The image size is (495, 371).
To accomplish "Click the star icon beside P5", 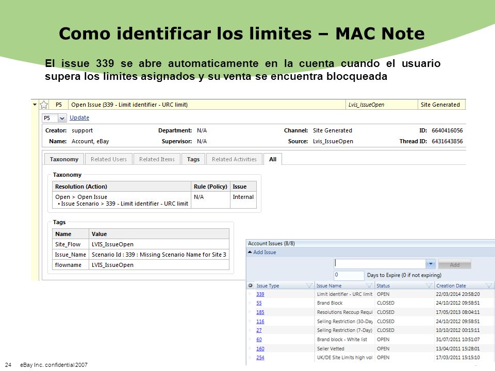I will [x=44, y=105].
